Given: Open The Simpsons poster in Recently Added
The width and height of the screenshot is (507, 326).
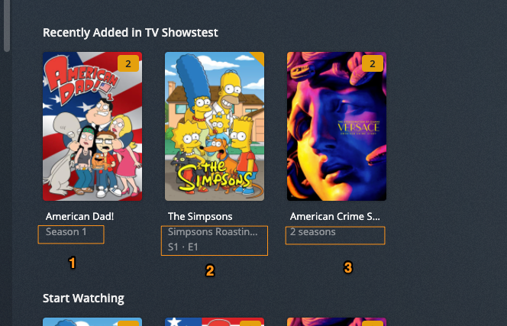Looking at the screenshot, I should click(x=215, y=127).
